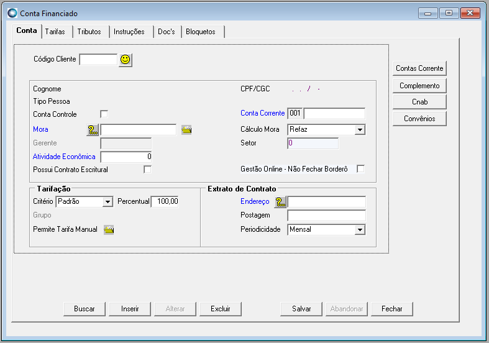Toggle the Conta Controle checkbox
489x343 pixels.
(104, 114)
